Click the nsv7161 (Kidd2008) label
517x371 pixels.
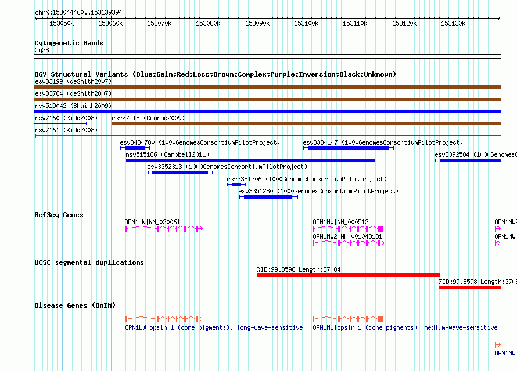66,130
